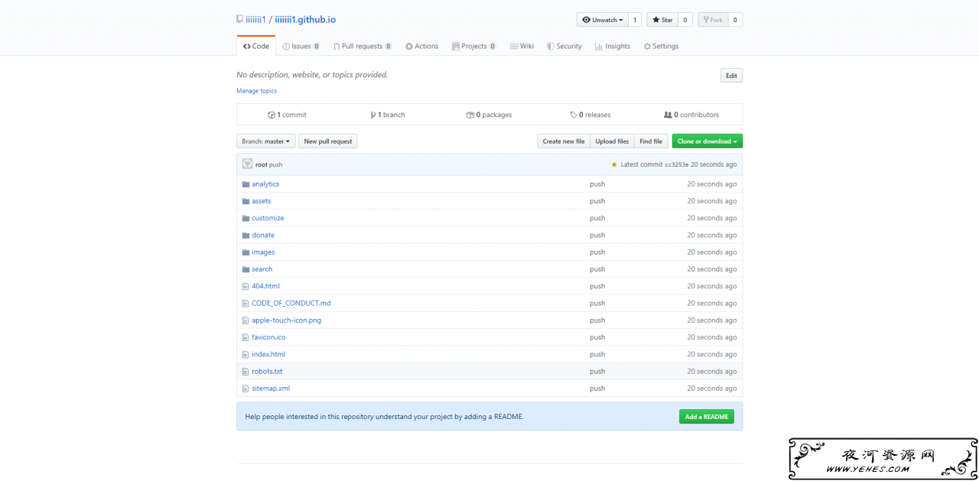This screenshot has width=979, height=481.
Task: Open the Pull requests tab
Action: tap(363, 46)
